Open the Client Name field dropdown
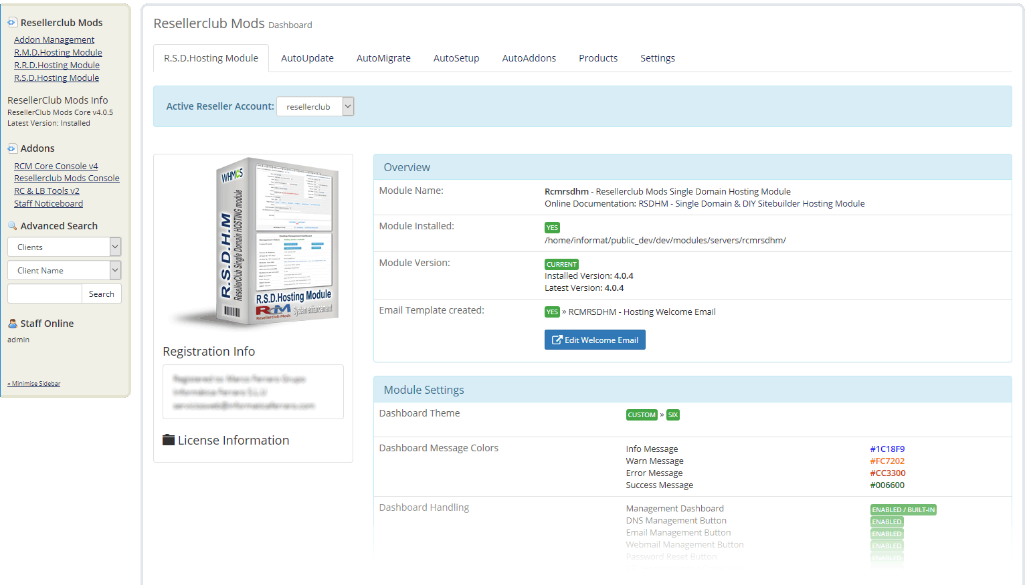Image resolution: width=1029 pixels, height=585 pixels. pos(64,270)
